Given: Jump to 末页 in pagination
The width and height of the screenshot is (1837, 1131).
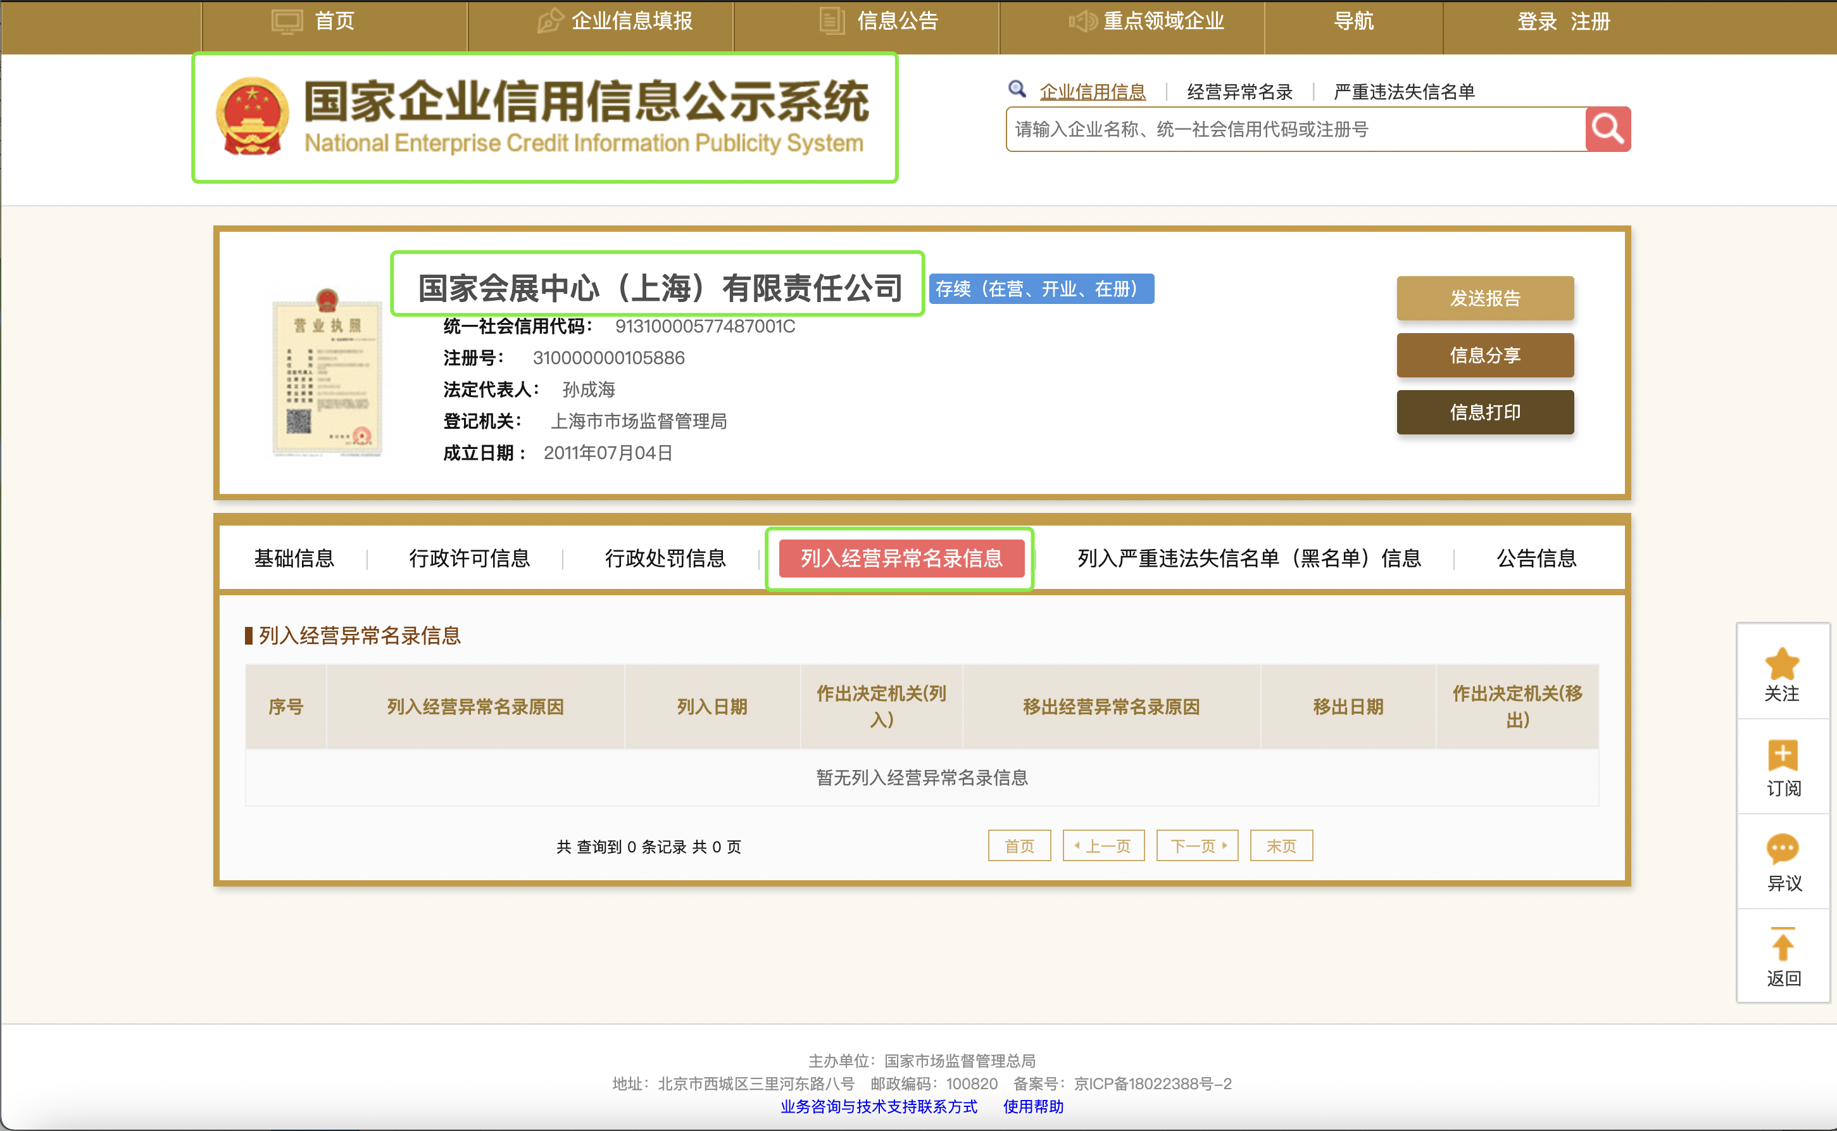Looking at the screenshot, I should click(x=1281, y=846).
